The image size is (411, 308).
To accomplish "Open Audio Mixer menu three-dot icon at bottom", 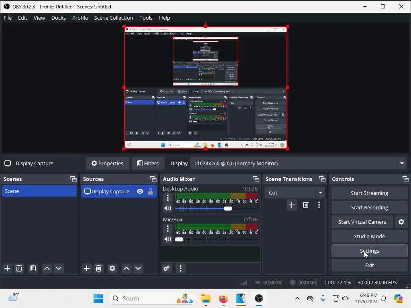I will point(180,268).
